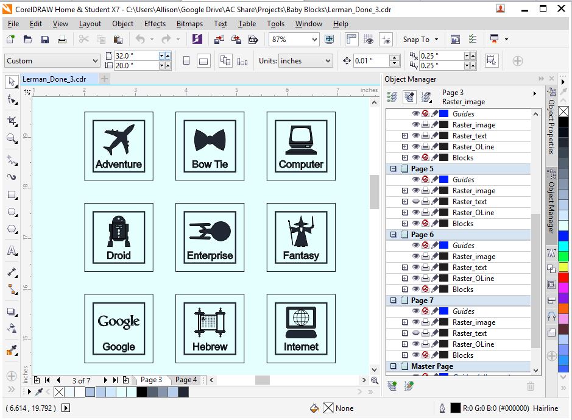Screen dimensions: 572x420
Task: Click the New document icon
Action: tap(10, 39)
